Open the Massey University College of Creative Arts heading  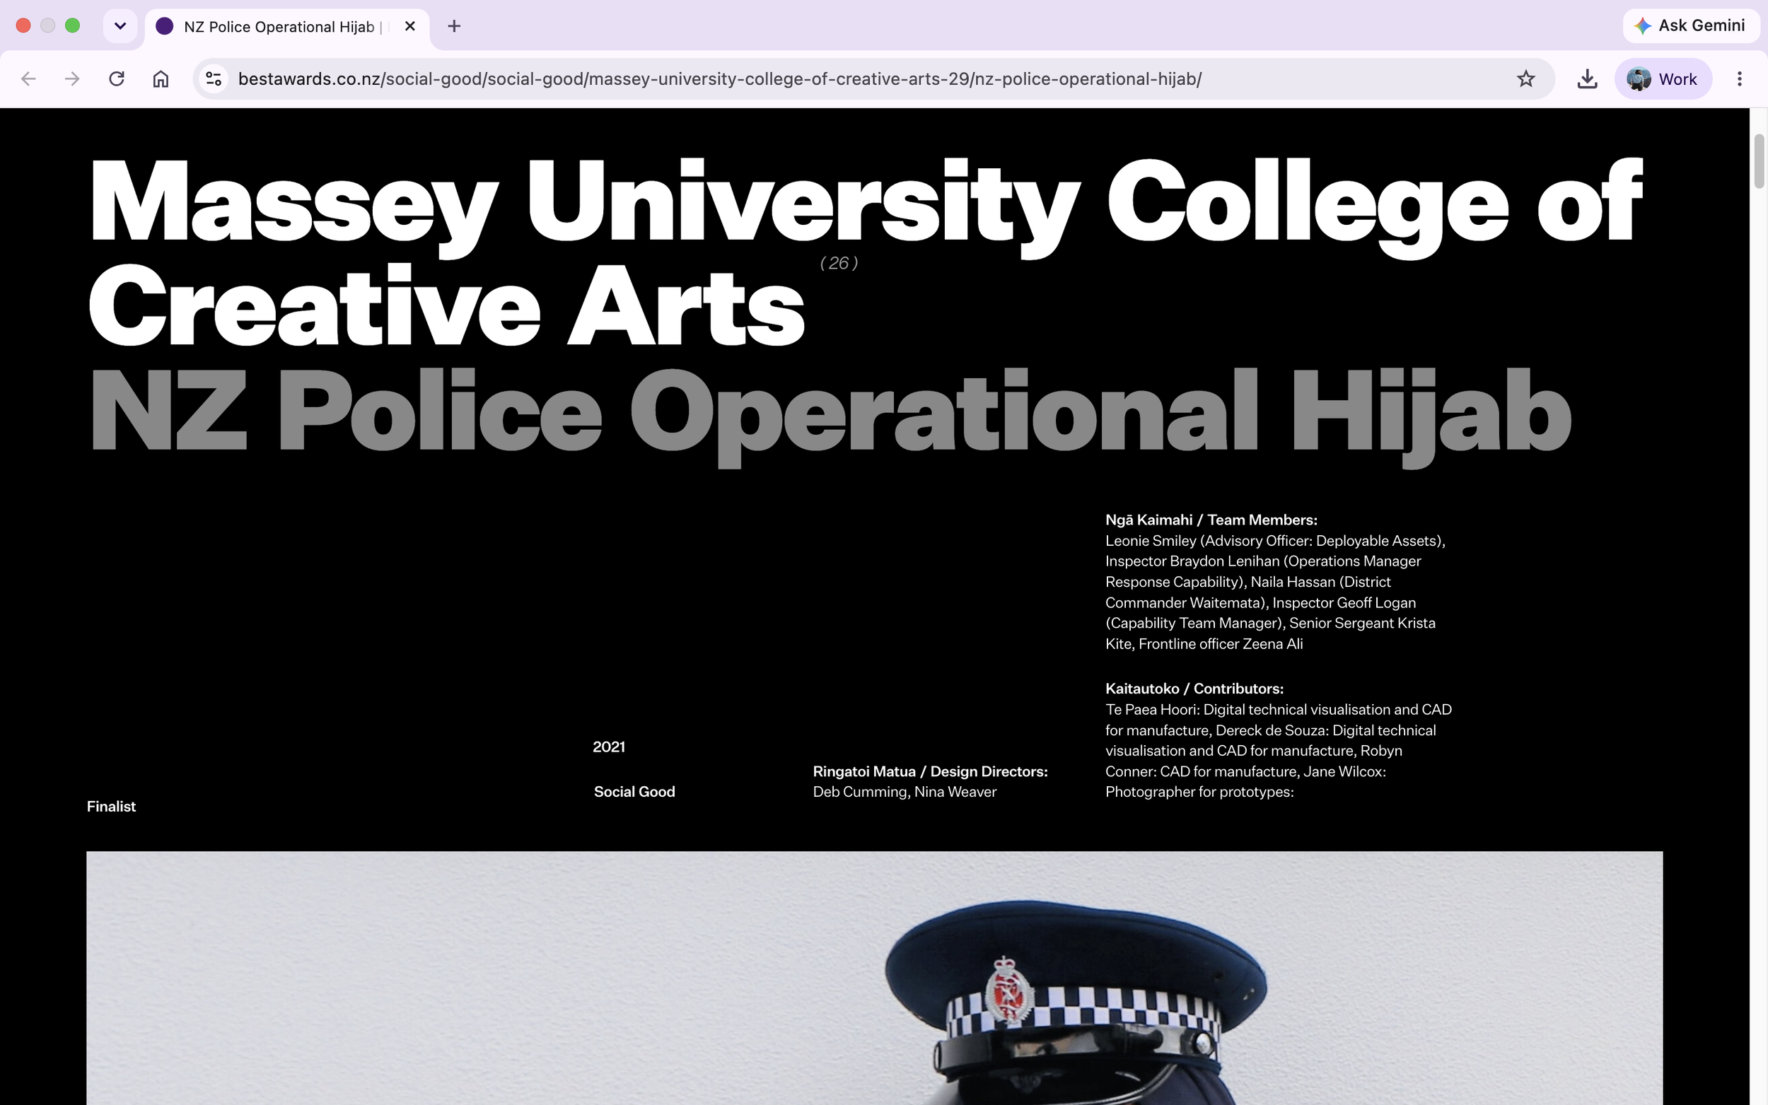[866, 252]
